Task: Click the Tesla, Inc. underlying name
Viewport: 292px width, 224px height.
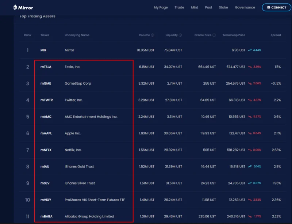Action: [x=72, y=67]
